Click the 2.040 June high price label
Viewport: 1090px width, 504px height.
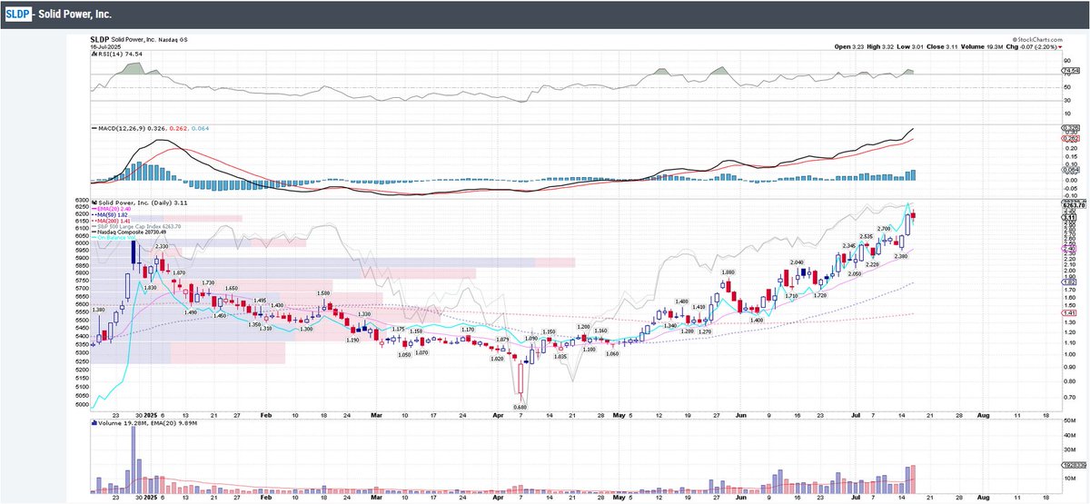tap(797, 262)
